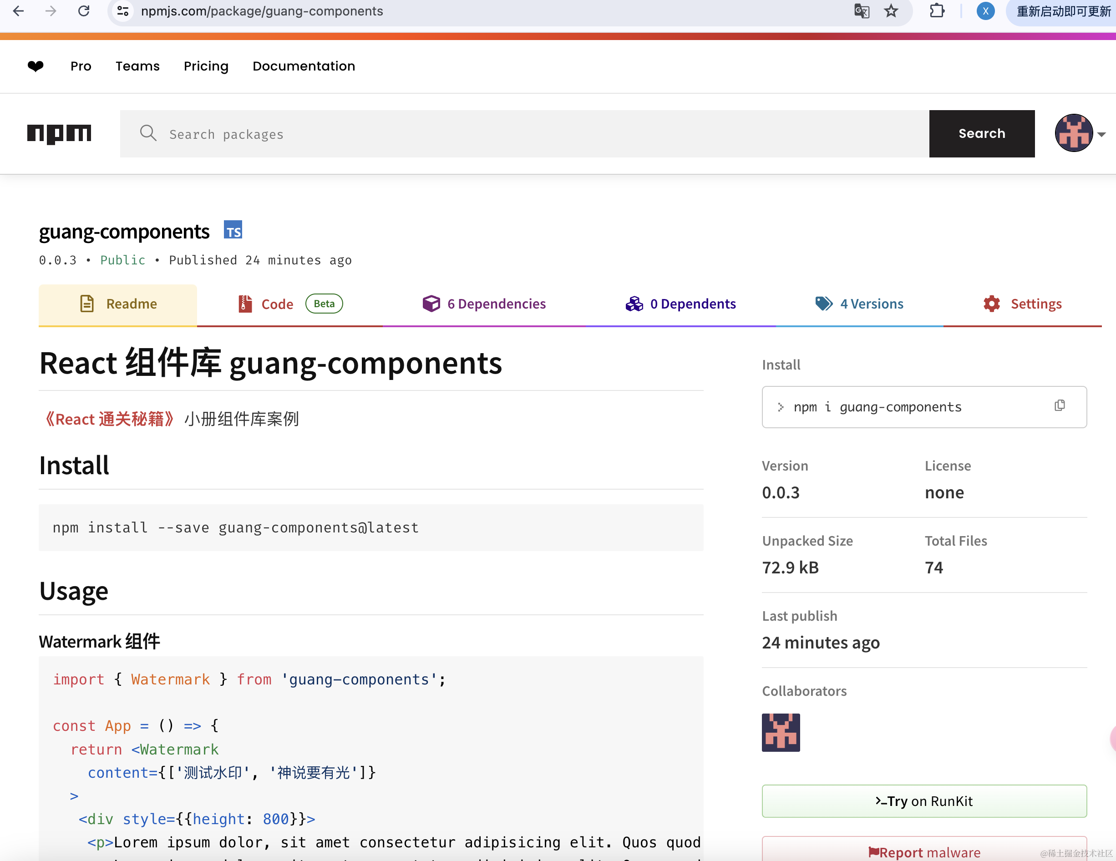Click the 'Public' status text
Image resolution: width=1116 pixels, height=861 pixels.
[x=122, y=260]
